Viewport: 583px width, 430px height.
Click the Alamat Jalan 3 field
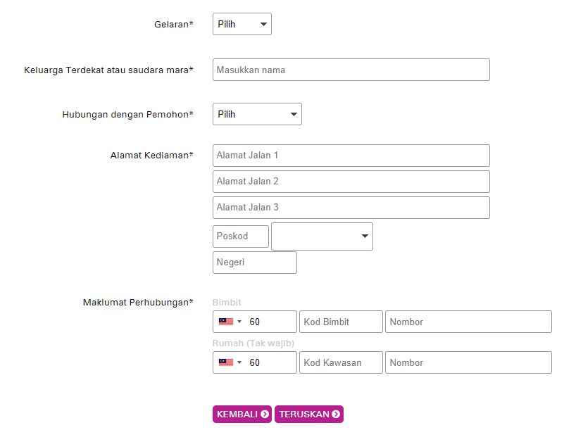(x=351, y=208)
